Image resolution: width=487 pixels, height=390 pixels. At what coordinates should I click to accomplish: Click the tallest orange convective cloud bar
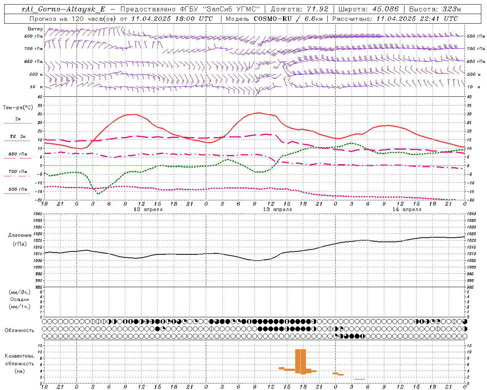click(x=301, y=361)
